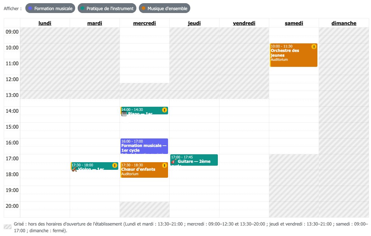
Task: Click warning icon on Orchestre des jeunes
Action: (x=314, y=47)
